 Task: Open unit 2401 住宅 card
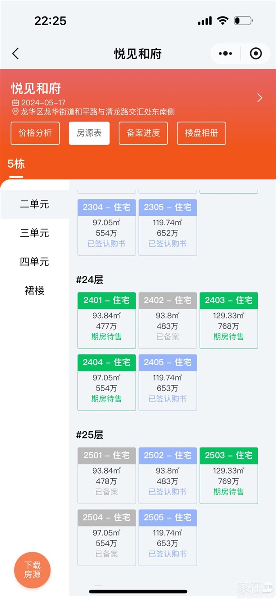(106, 320)
